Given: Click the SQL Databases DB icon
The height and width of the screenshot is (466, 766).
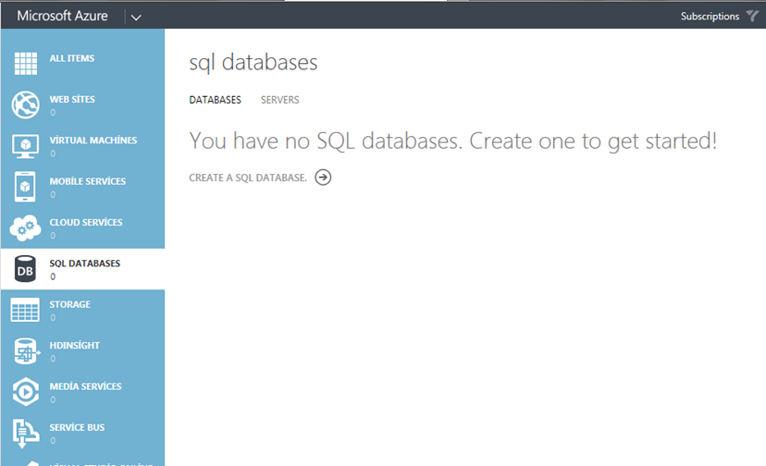Looking at the screenshot, I should click(x=25, y=269).
